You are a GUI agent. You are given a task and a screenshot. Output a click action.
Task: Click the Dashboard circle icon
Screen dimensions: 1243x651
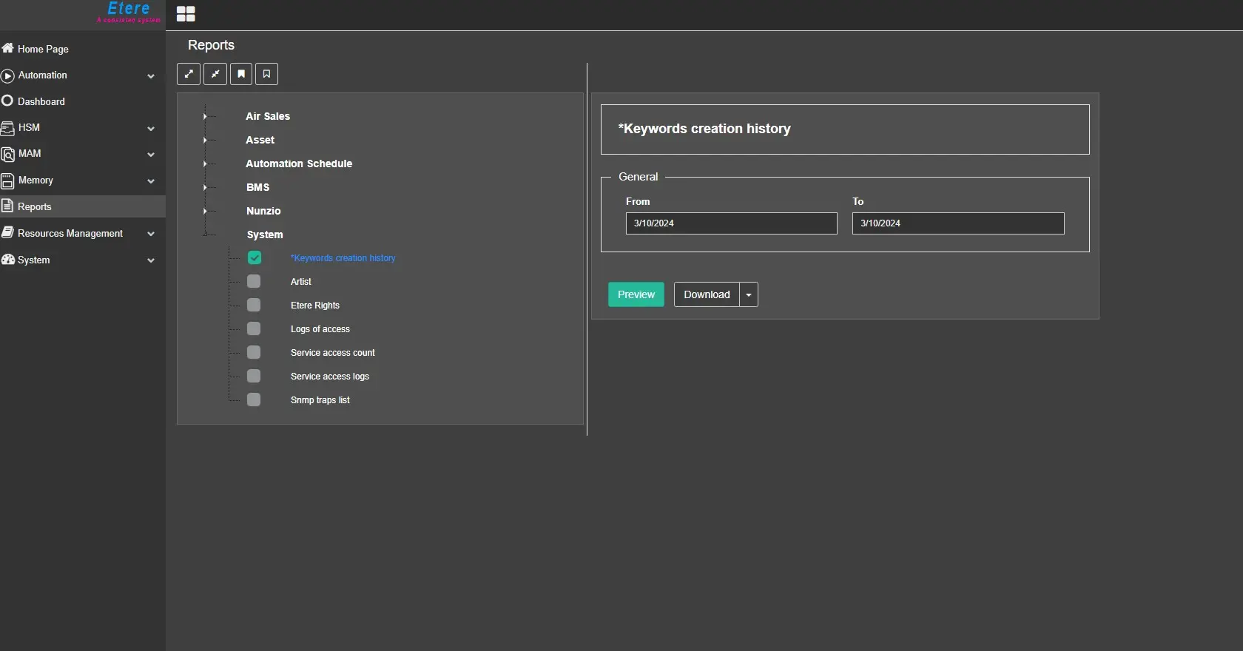coord(7,101)
